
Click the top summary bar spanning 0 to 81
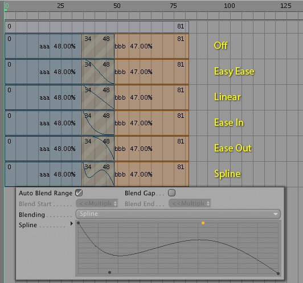point(97,27)
